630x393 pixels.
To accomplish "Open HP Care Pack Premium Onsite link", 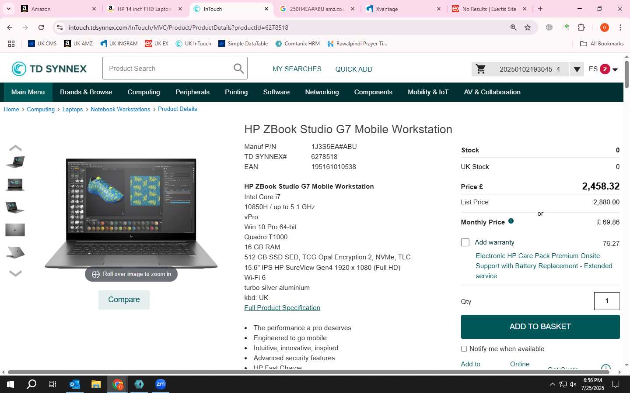I will coord(544,266).
